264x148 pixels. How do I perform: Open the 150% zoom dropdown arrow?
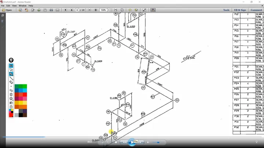coord(109,10)
